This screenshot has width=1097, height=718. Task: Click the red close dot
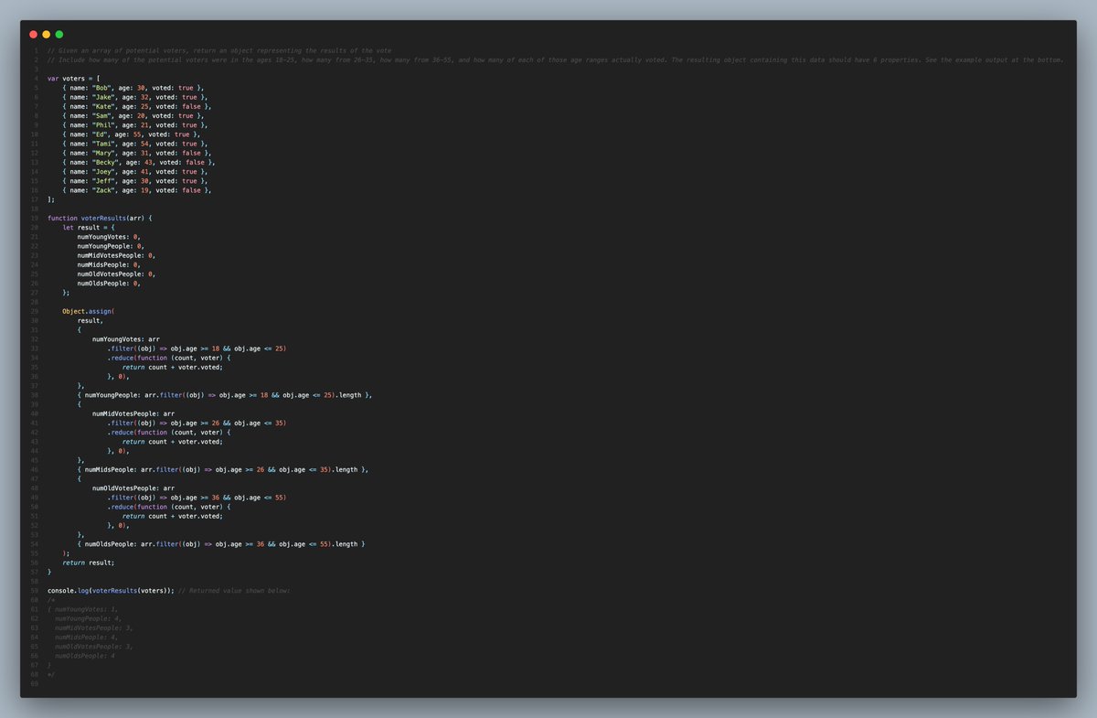[34, 34]
